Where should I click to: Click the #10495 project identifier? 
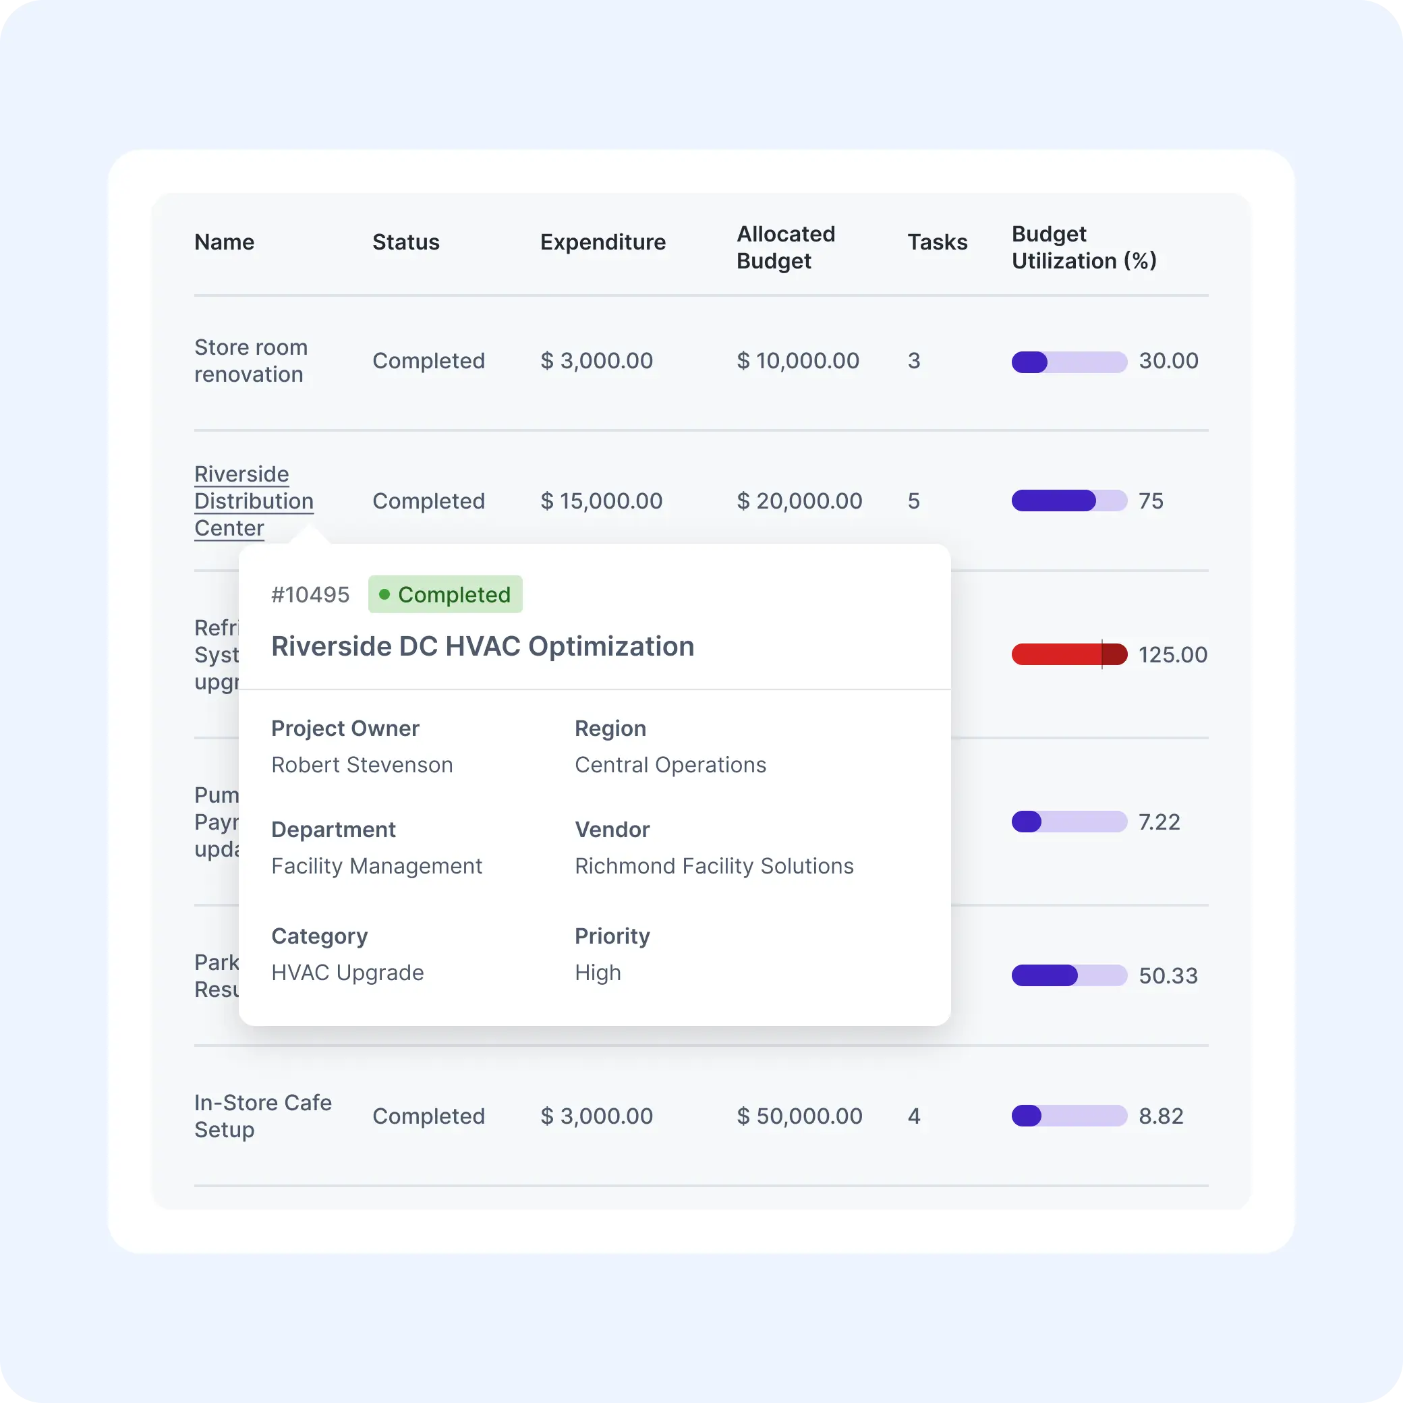point(311,594)
